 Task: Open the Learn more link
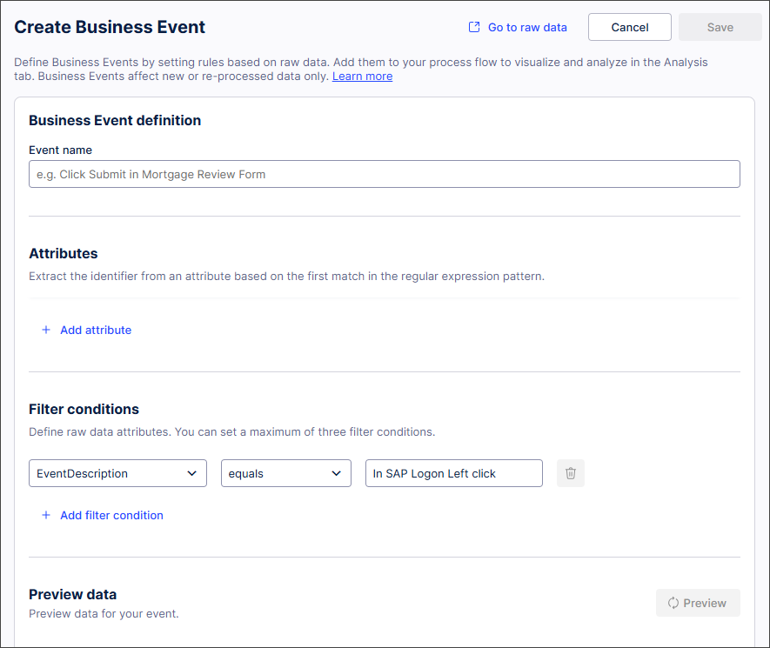362,76
